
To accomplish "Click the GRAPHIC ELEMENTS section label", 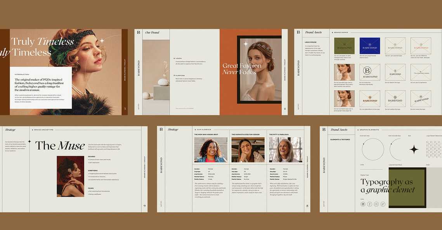I will pos(369,130).
